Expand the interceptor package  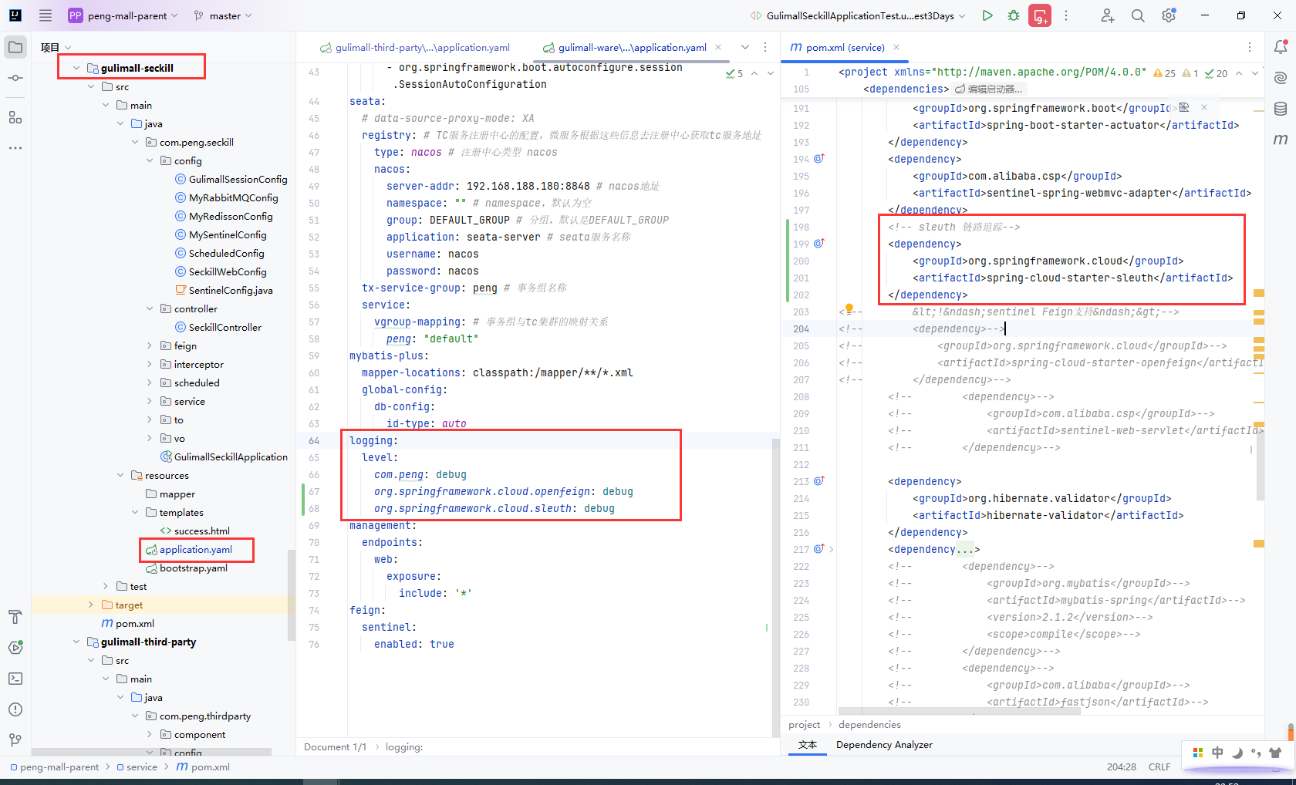pyautogui.click(x=150, y=364)
